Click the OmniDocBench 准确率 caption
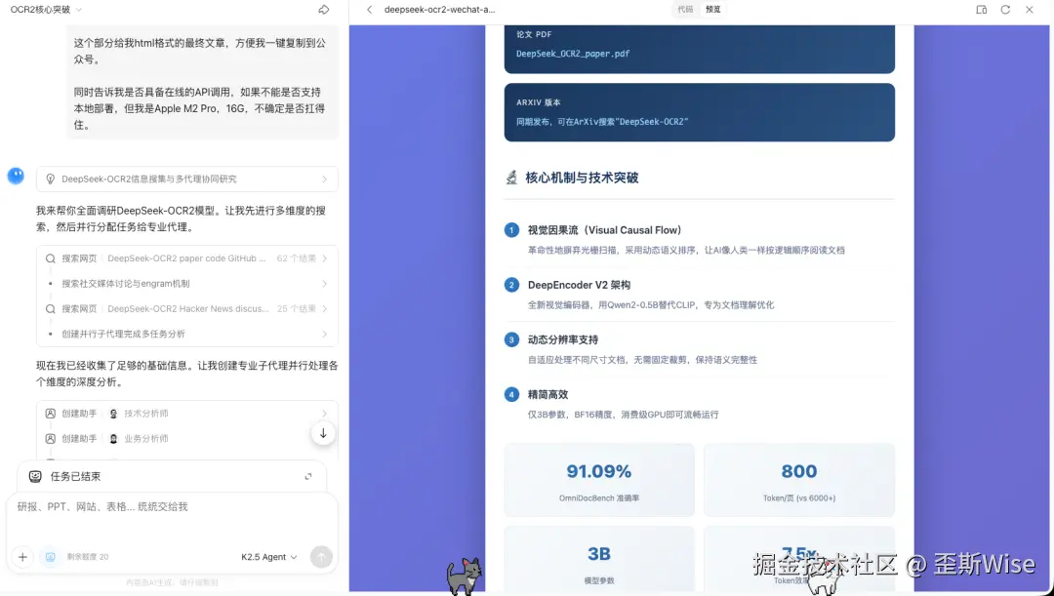 pyautogui.click(x=599, y=498)
